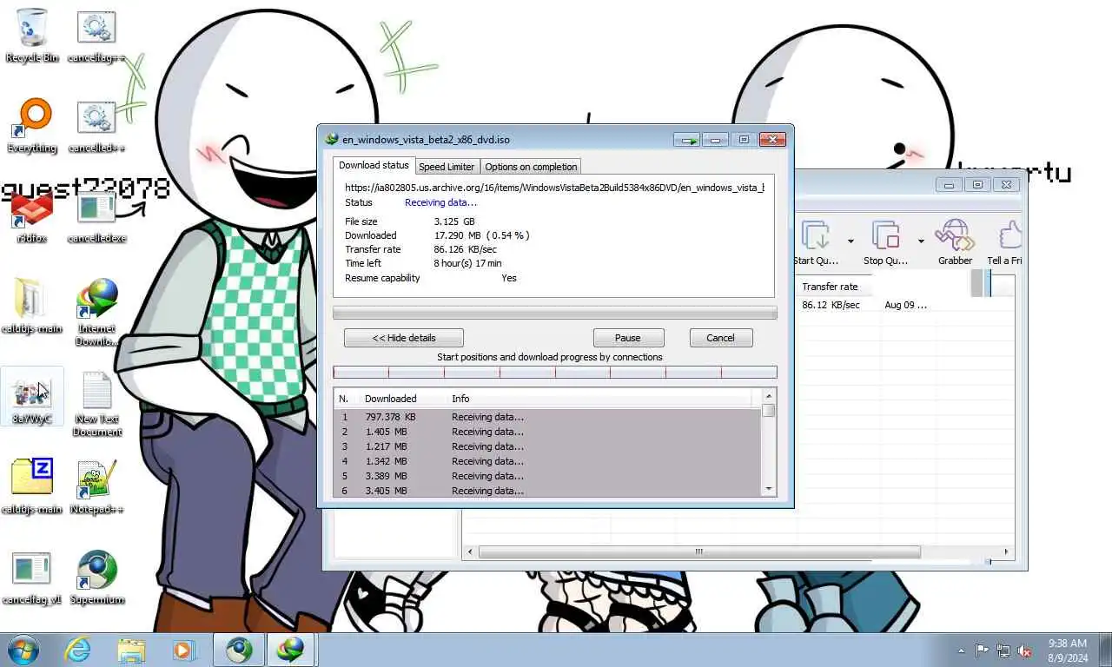Select connection row with 3.405 MB
The height and width of the screenshot is (667, 1112).
[x=548, y=491]
